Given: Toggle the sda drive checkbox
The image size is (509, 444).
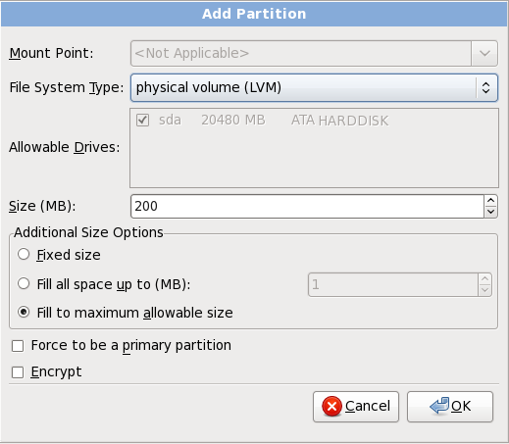Looking at the screenshot, I should tap(143, 121).
